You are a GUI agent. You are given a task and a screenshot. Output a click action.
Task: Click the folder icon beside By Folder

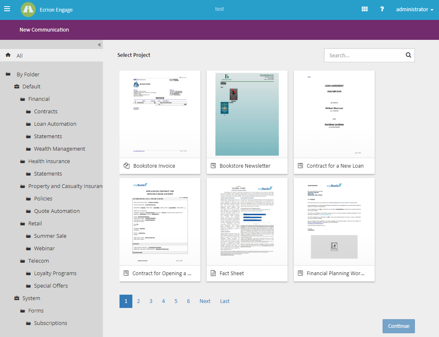pos(7,74)
